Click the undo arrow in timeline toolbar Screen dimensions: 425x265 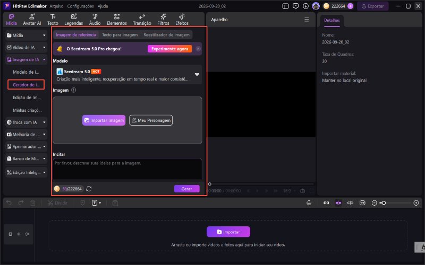(9, 203)
